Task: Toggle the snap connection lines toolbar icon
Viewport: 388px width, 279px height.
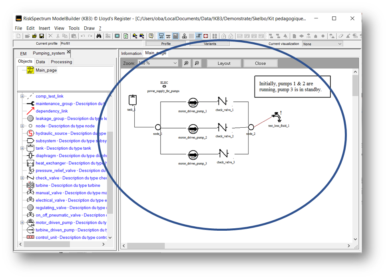Action: pyautogui.click(x=199, y=36)
